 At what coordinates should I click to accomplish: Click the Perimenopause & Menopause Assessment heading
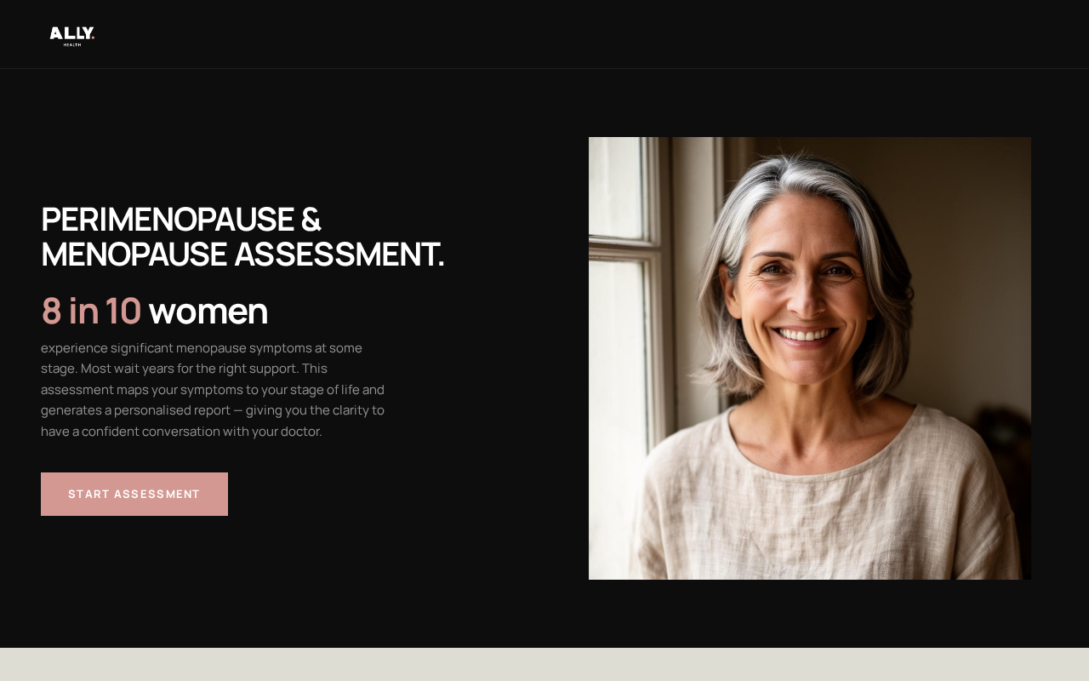tap(242, 237)
